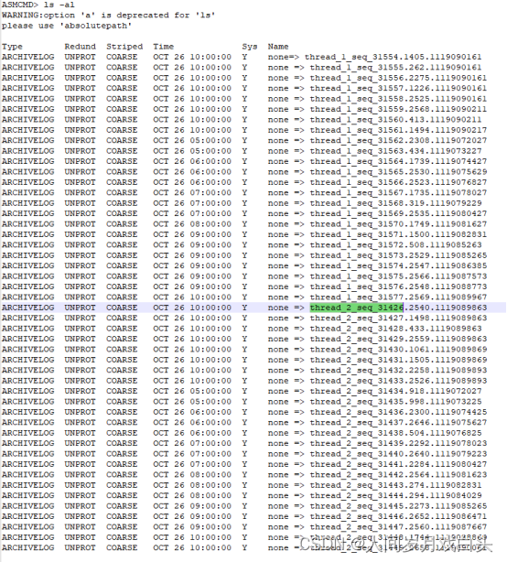Screen dimensions: 507x562
Task: Click file name thread_2_seq_31437.2646
Action: (398, 423)
